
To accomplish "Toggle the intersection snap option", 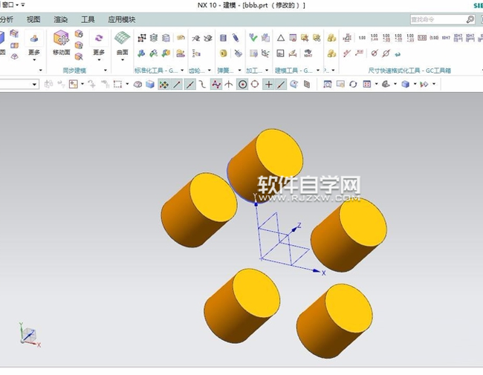I will (x=229, y=84).
